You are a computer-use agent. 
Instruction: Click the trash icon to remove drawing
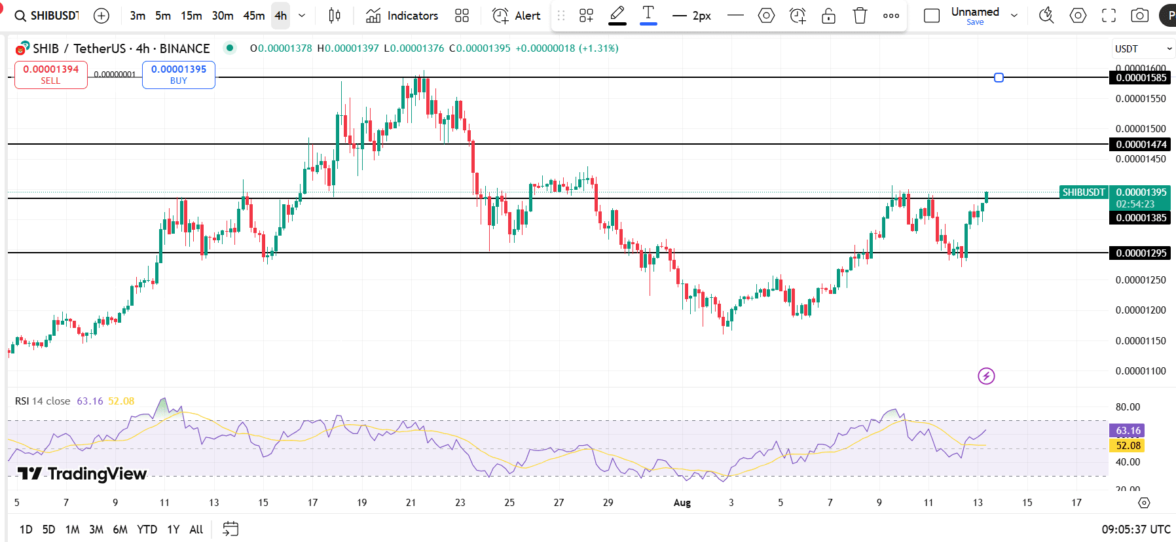[860, 16]
